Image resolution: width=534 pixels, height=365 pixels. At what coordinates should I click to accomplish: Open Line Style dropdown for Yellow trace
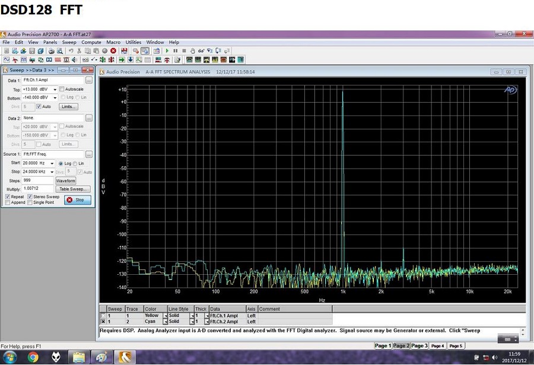click(x=192, y=316)
